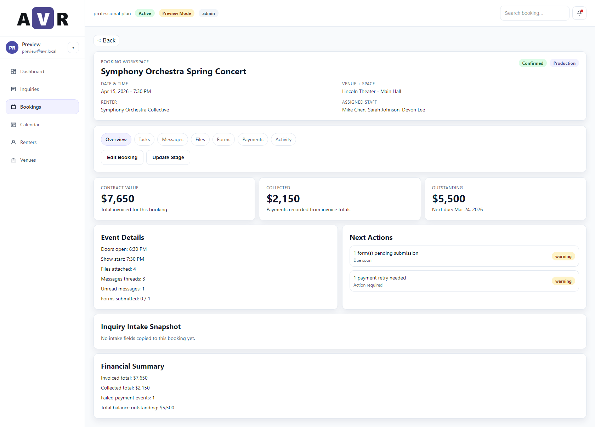Switch to the Messages tab
Screen dimensions: 595x427
(x=172, y=139)
